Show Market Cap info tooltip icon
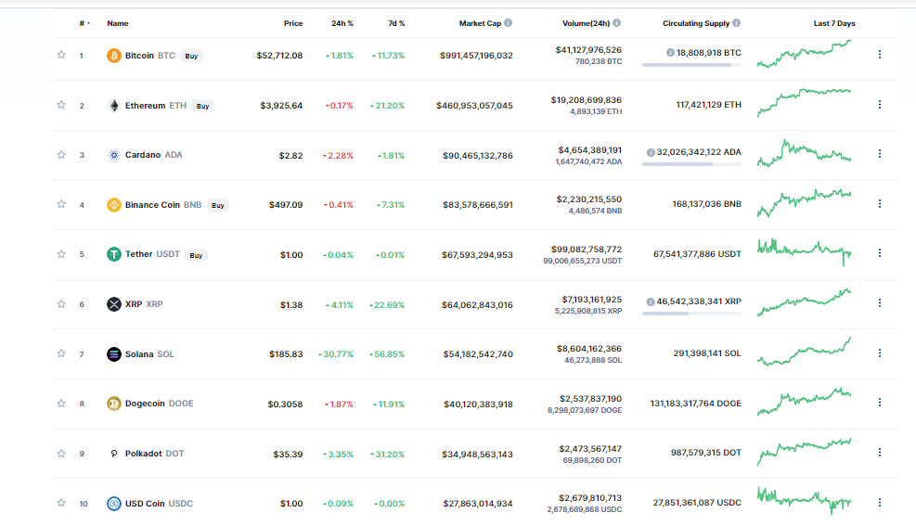This screenshot has width=916, height=526. [509, 23]
